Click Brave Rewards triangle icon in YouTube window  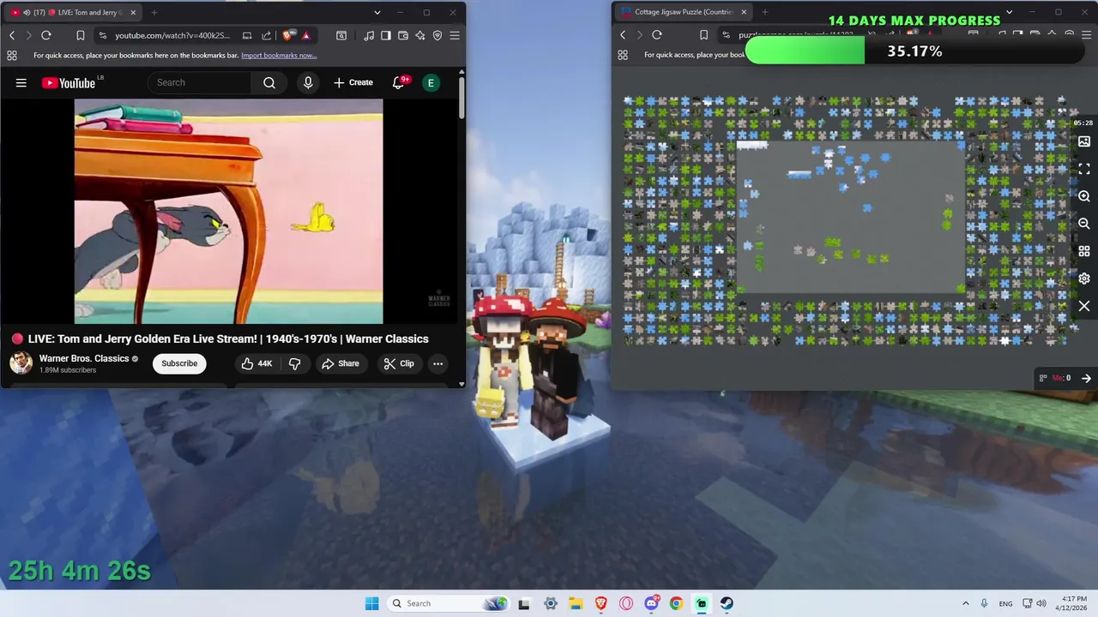coord(305,35)
